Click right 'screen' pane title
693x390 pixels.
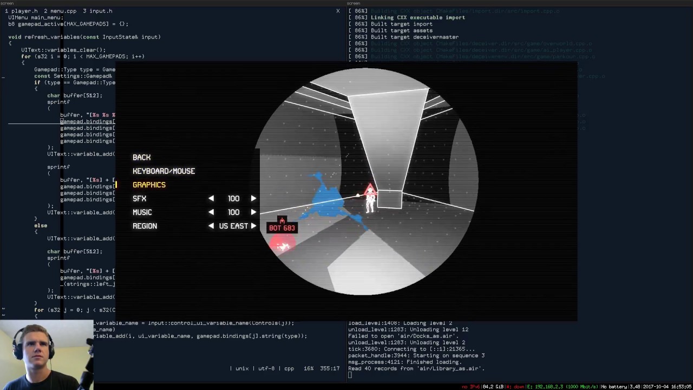point(354,3)
